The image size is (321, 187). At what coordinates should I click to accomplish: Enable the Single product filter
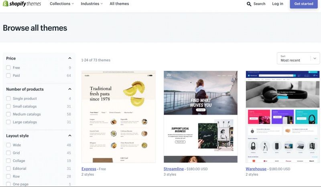(x=8, y=99)
